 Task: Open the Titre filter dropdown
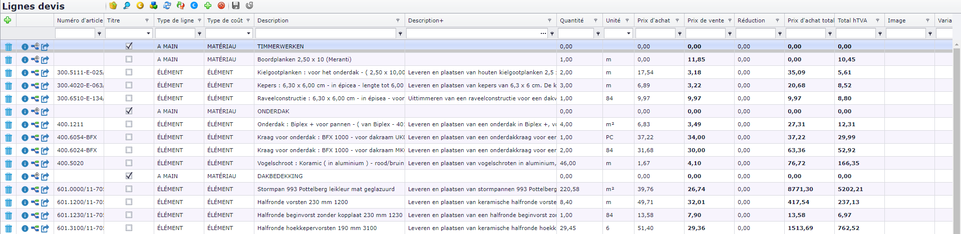(x=148, y=33)
